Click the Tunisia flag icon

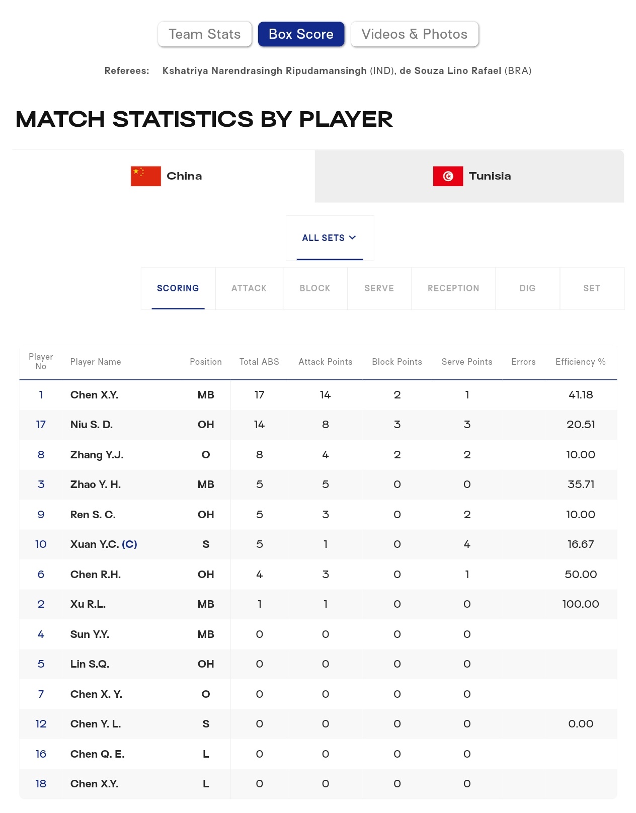(448, 176)
